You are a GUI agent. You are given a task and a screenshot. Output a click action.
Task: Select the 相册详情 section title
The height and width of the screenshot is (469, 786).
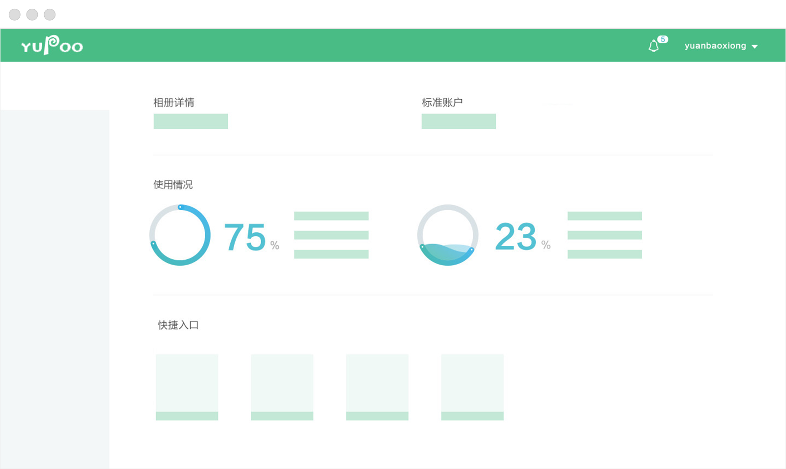tap(174, 103)
